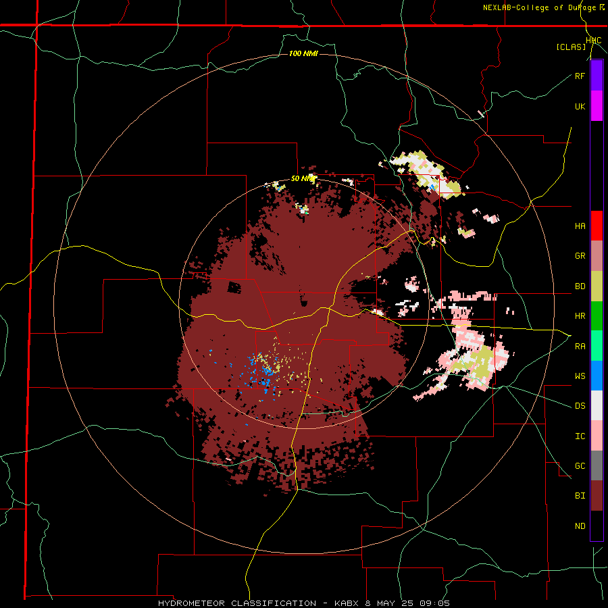Click the RF purple legend swatch
Viewport: 608px width, 608px height.
[597, 76]
